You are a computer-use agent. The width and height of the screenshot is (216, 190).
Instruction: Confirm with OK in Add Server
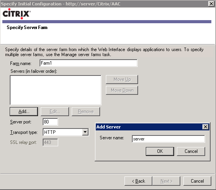160,151
